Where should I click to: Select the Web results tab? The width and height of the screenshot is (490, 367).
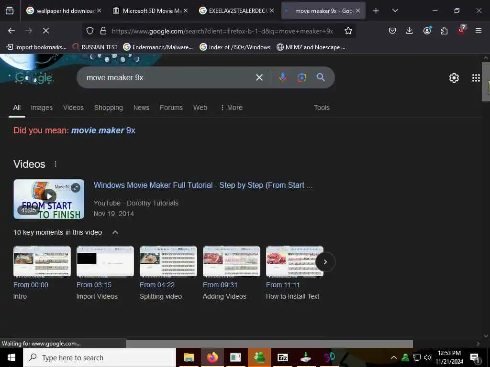coord(200,108)
